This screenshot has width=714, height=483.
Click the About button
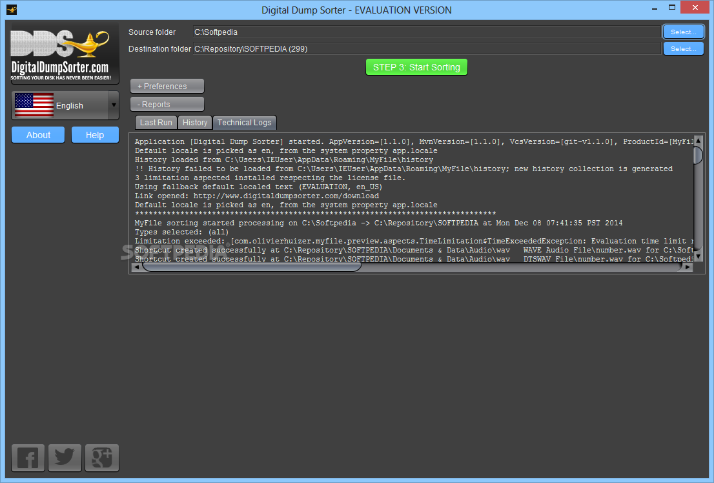pyautogui.click(x=38, y=135)
